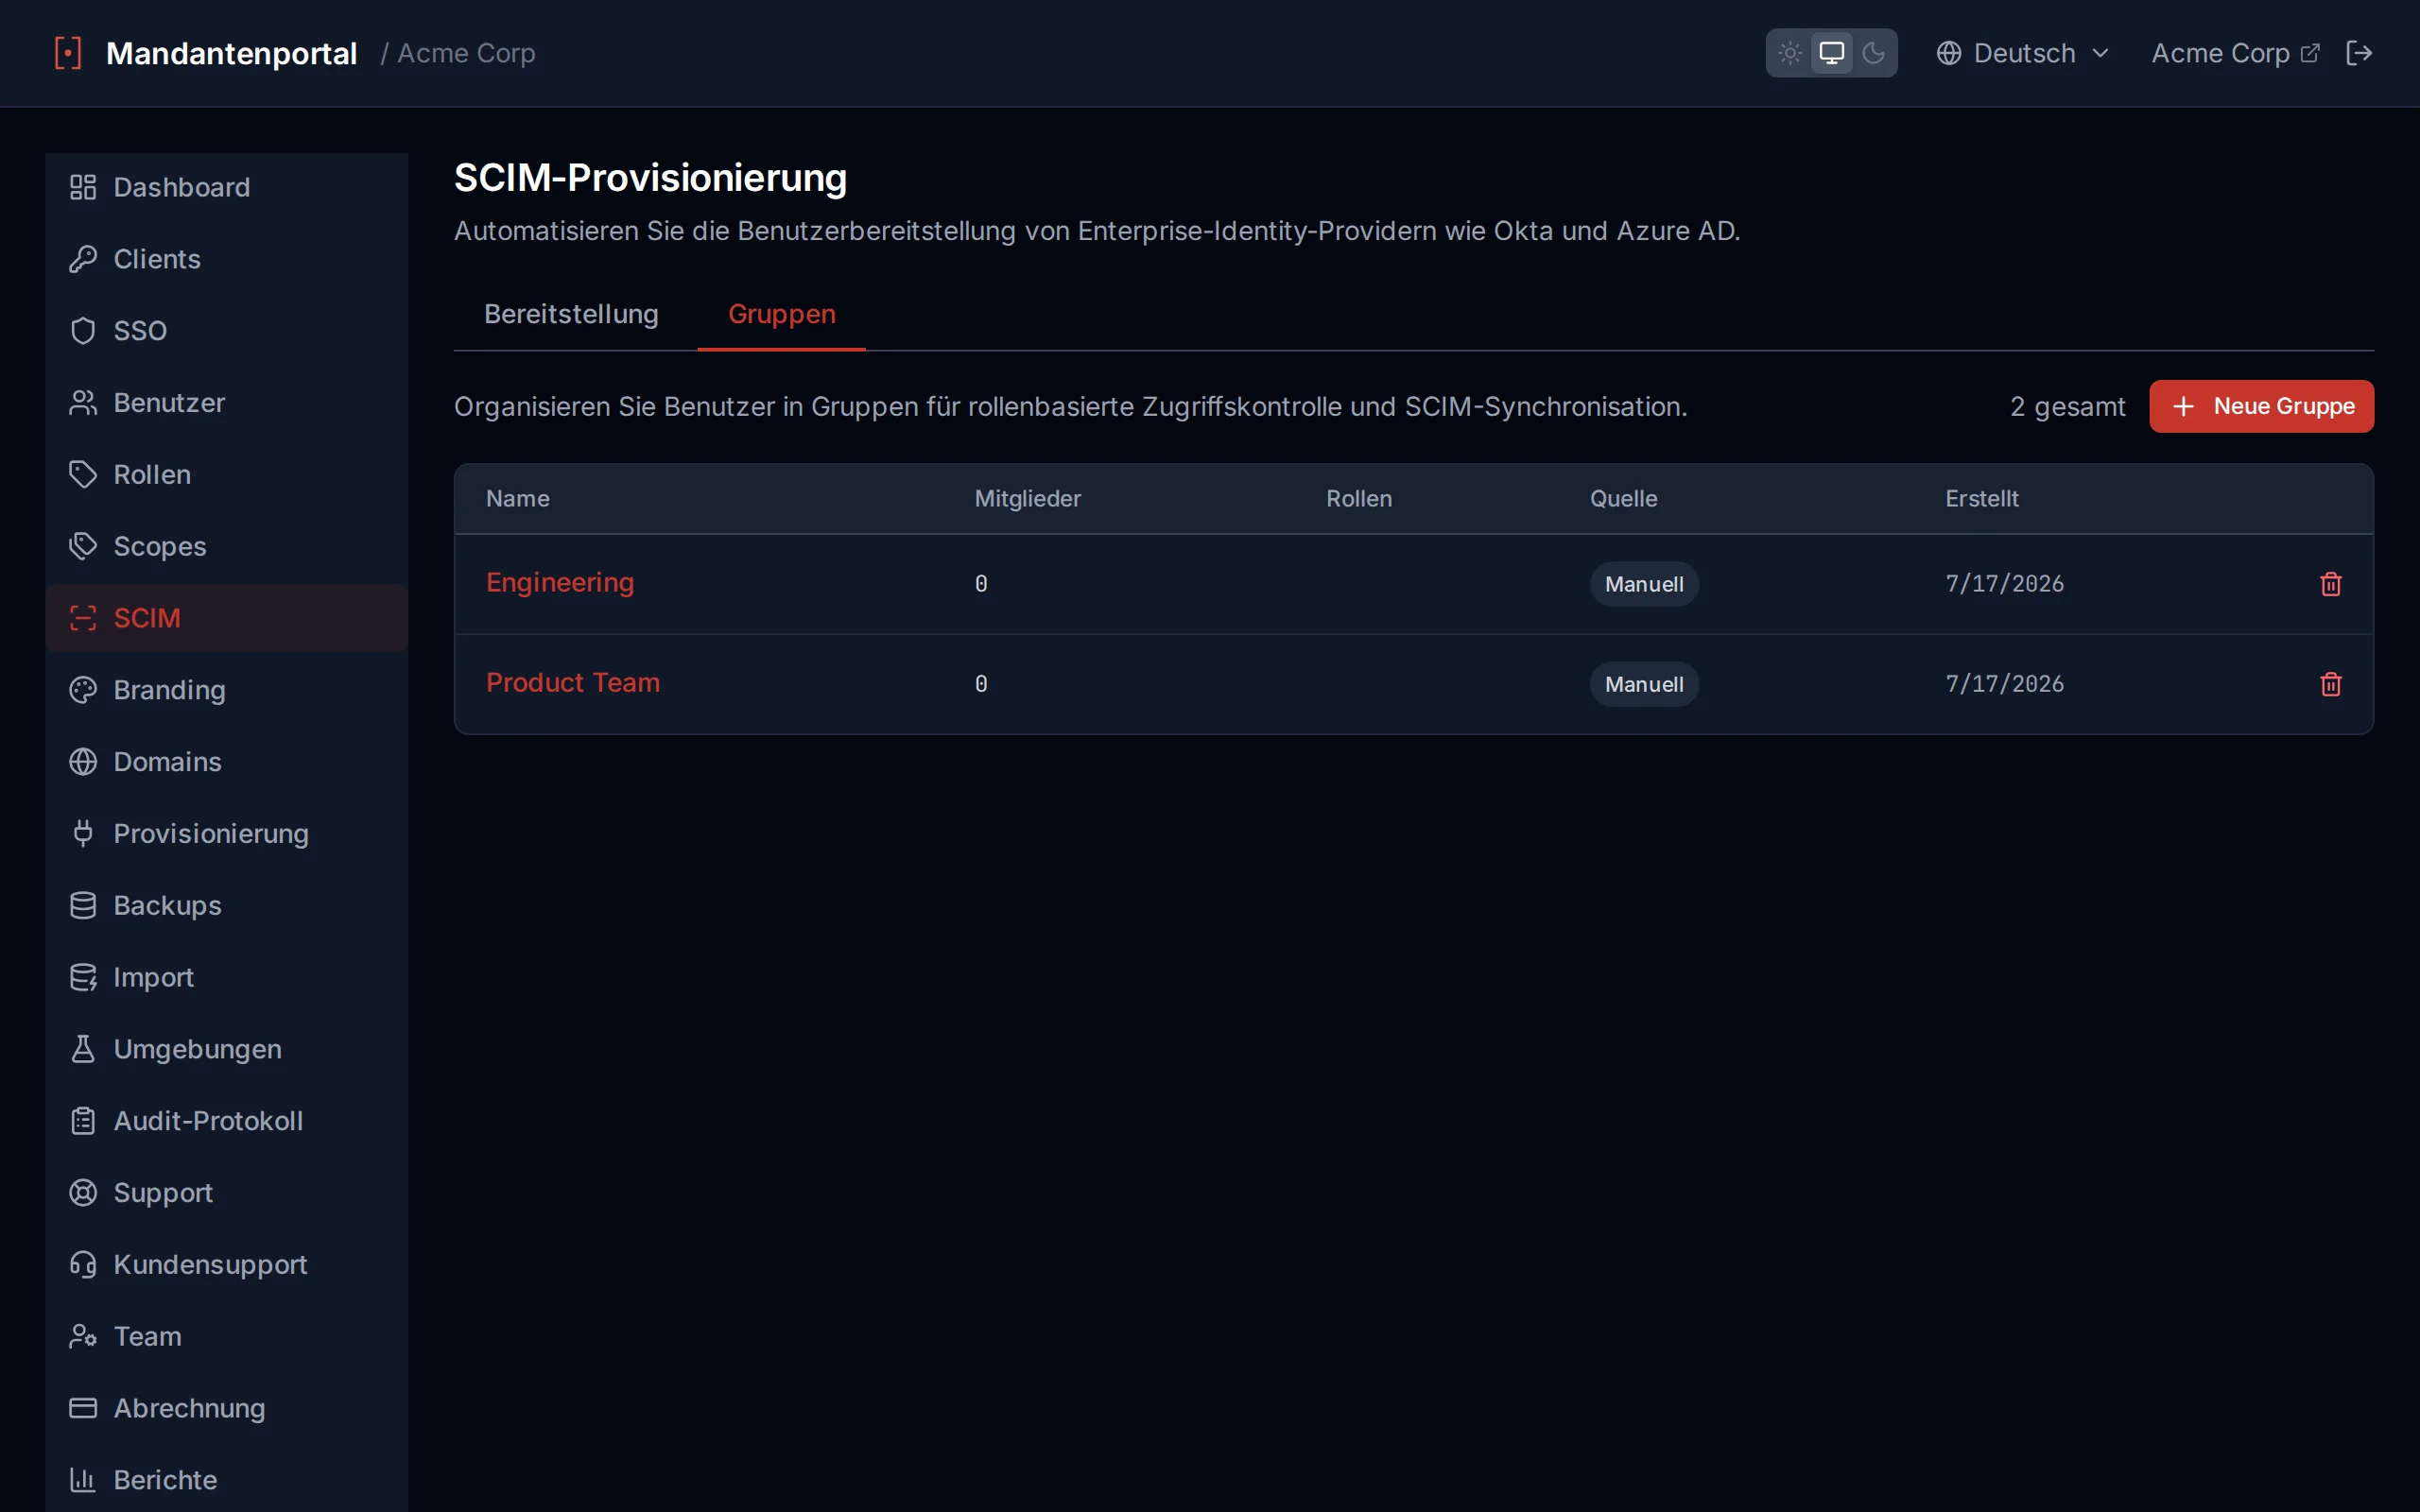Image resolution: width=2420 pixels, height=1512 pixels.
Task: Click the SSO shield icon
Action: coord(83,331)
